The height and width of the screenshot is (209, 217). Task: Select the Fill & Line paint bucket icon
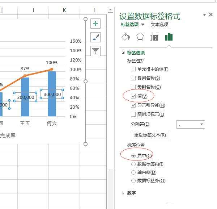coord(125,37)
